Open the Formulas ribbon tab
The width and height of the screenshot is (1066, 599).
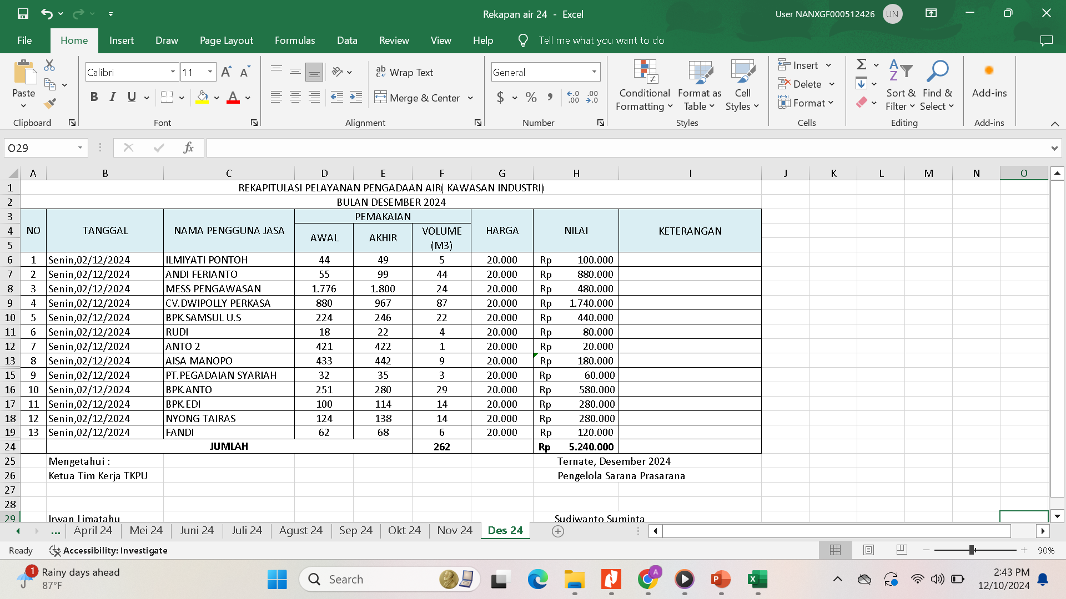295,40
